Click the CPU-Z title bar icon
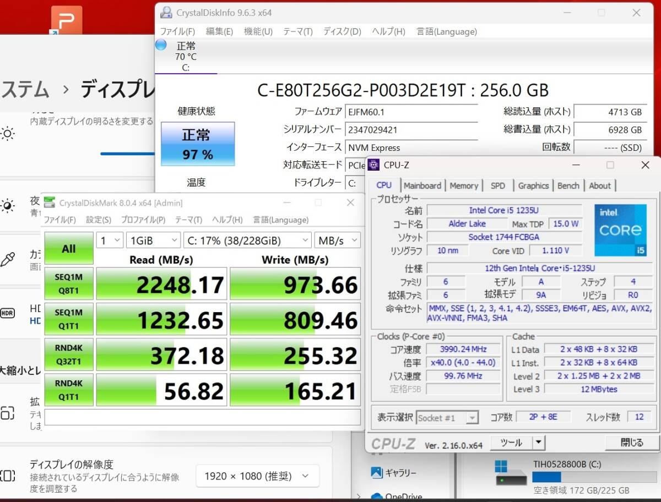661x502 pixels. tap(374, 165)
